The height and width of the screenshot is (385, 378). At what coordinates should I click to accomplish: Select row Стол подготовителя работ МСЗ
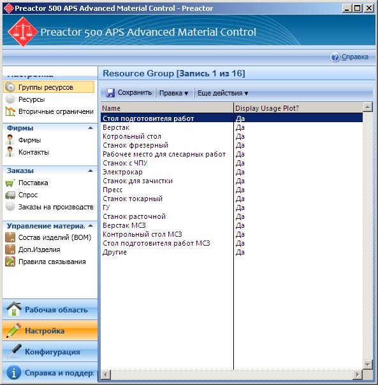click(231, 243)
